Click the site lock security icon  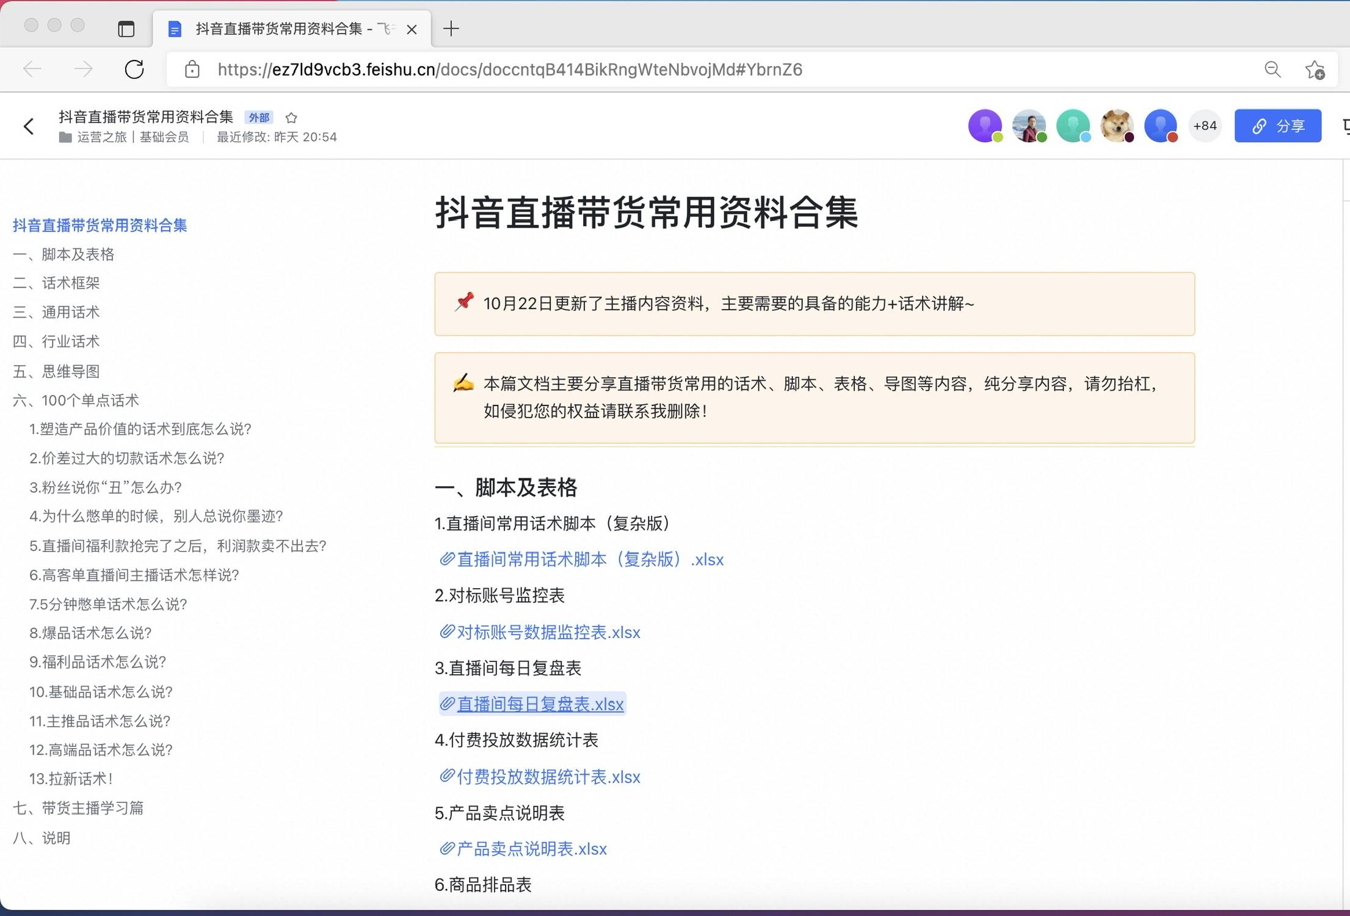pyautogui.click(x=192, y=70)
